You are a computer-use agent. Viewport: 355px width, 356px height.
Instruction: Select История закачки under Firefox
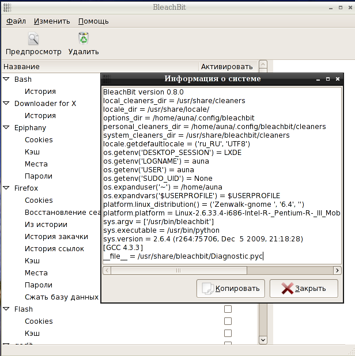(x=56, y=237)
